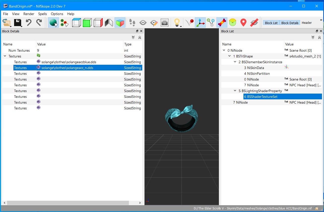Viewport: 324px width, 212px height.
Task: Click the red dot vertex icon
Action: [x=190, y=23]
